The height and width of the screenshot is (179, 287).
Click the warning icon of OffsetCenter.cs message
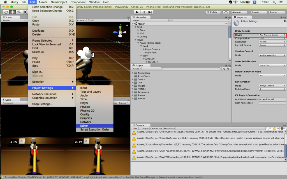[x=134, y=133]
